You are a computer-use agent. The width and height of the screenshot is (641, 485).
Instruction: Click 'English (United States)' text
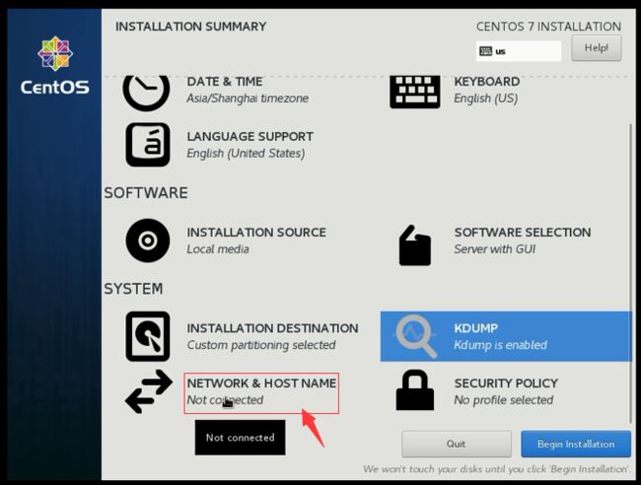click(246, 154)
